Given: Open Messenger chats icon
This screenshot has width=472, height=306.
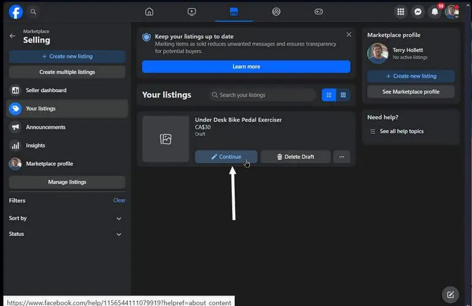Looking at the screenshot, I should point(418,12).
